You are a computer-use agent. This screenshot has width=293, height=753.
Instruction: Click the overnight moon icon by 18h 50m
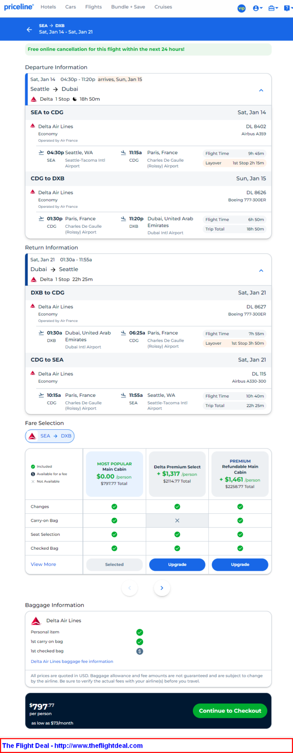tap(75, 99)
